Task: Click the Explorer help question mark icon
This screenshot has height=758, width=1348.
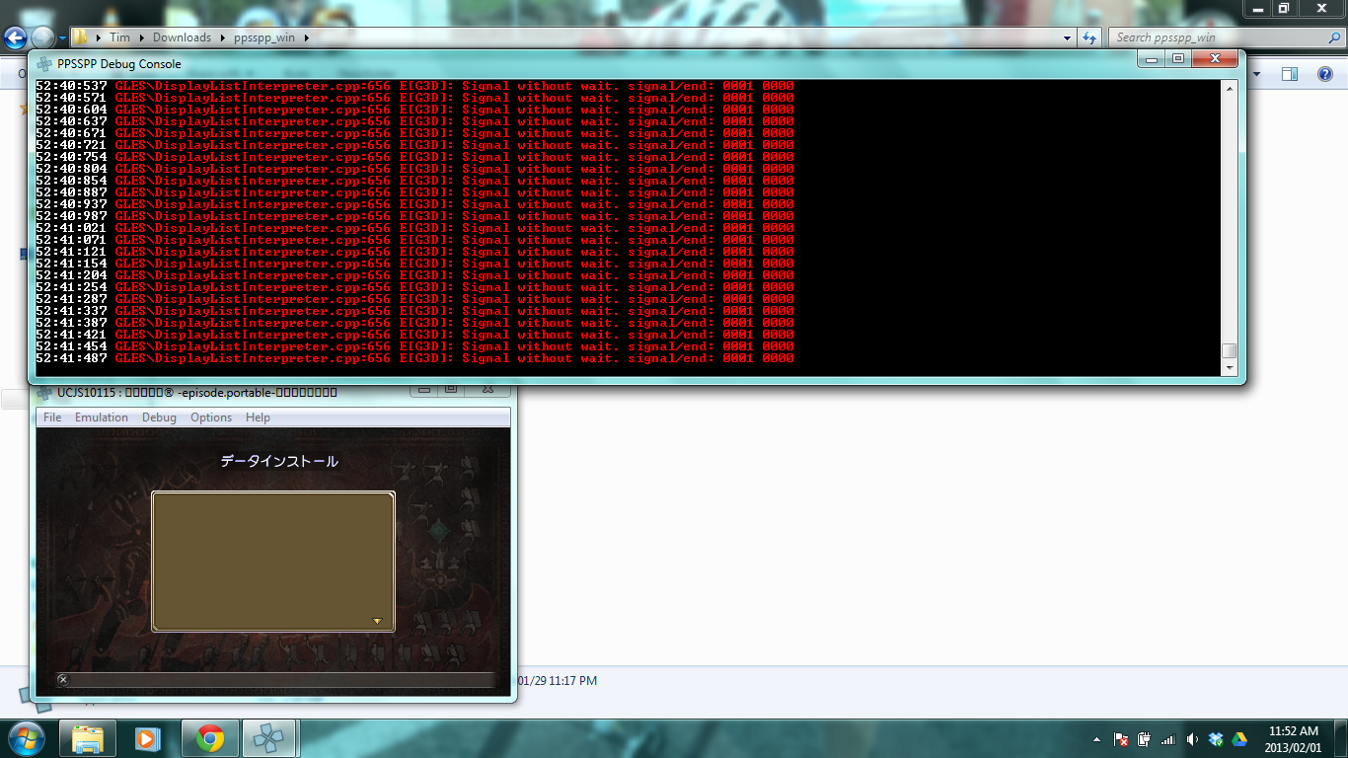Action: coord(1324,74)
